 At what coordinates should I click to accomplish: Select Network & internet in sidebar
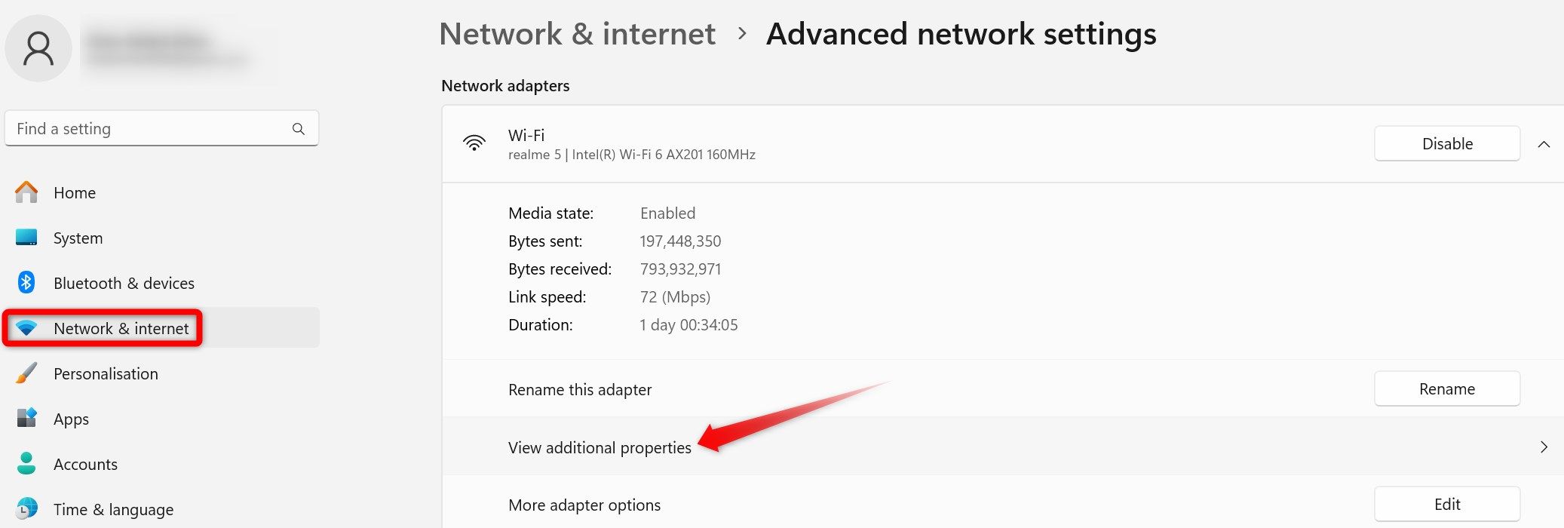pos(121,328)
